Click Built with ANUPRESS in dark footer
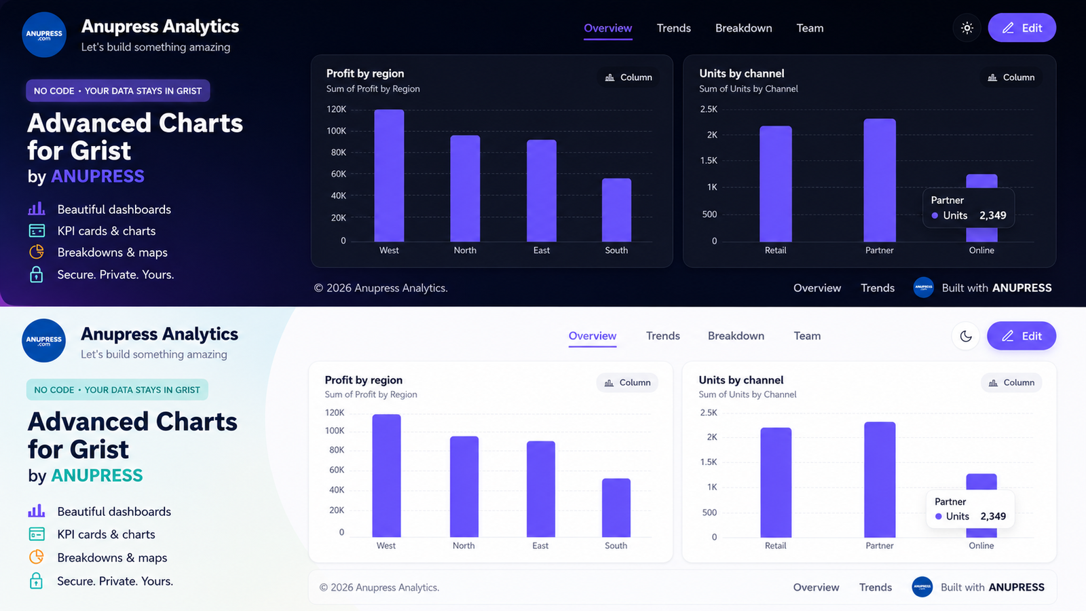The width and height of the screenshot is (1086, 611). [x=996, y=288]
